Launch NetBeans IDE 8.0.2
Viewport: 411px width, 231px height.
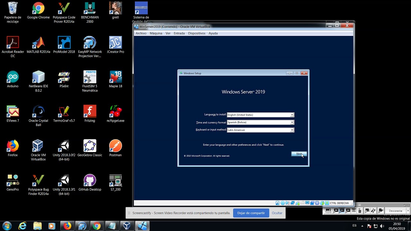[38, 81]
